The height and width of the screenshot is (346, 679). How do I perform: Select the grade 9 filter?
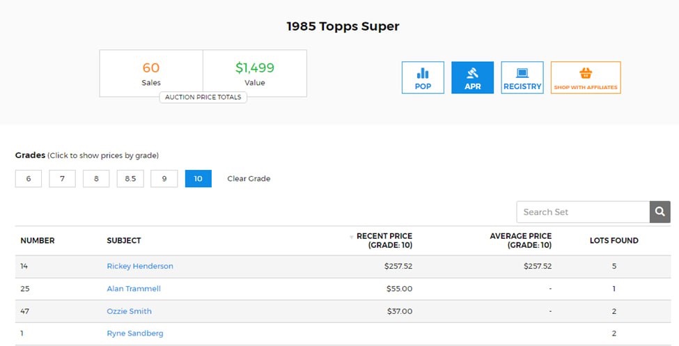[164, 178]
